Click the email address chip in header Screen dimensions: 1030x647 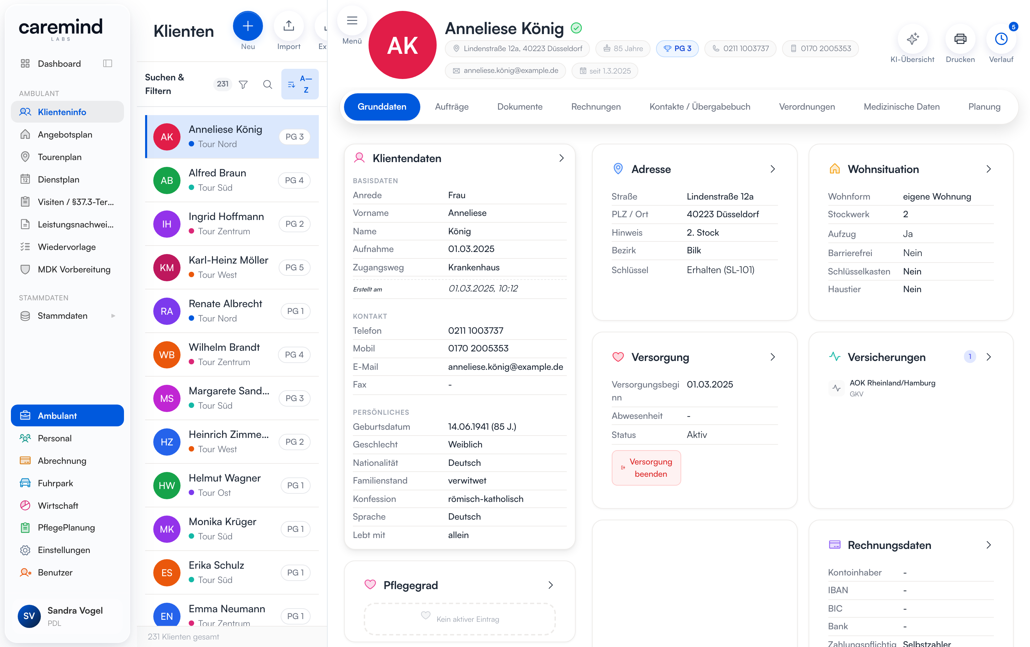(505, 71)
